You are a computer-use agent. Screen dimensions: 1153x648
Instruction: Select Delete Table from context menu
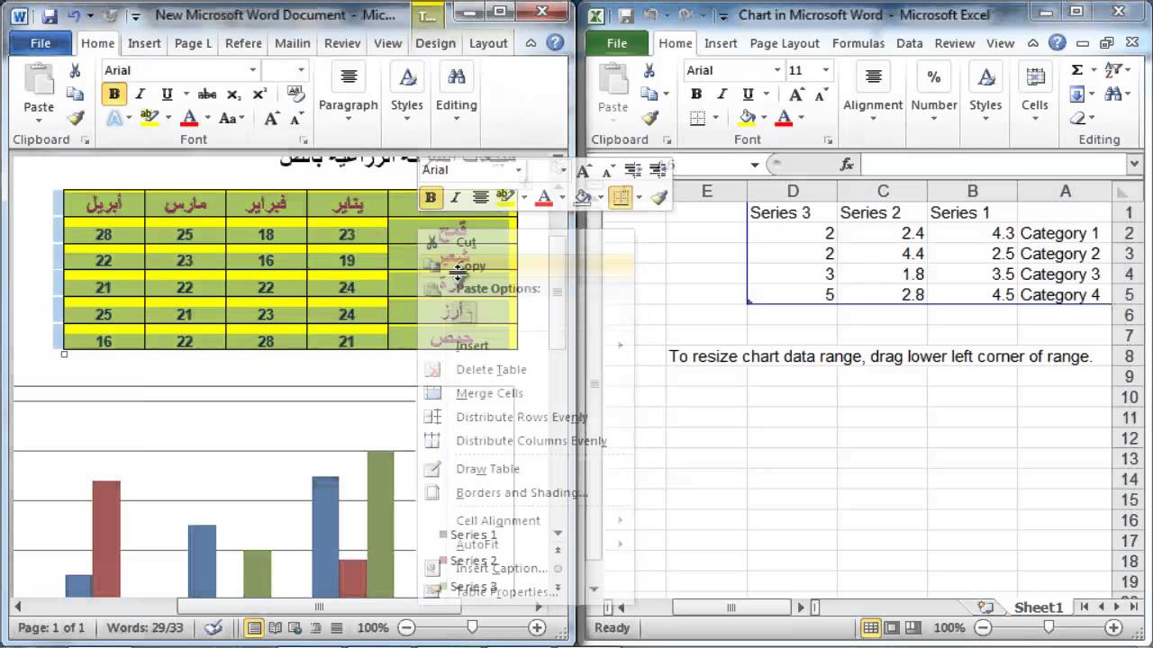(x=491, y=370)
